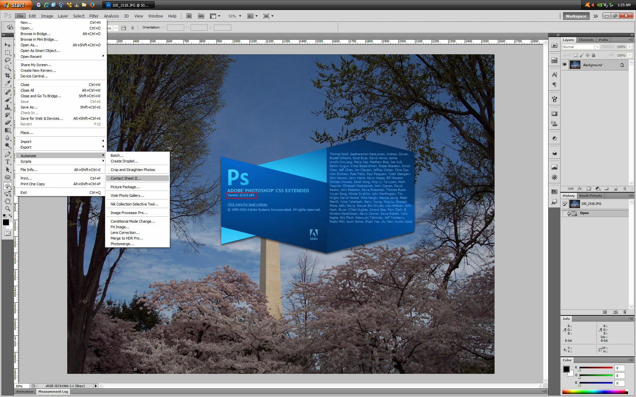This screenshot has height=397, width=636.
Task: Pick the Clone Stamp tool
Action: [8, 107]
